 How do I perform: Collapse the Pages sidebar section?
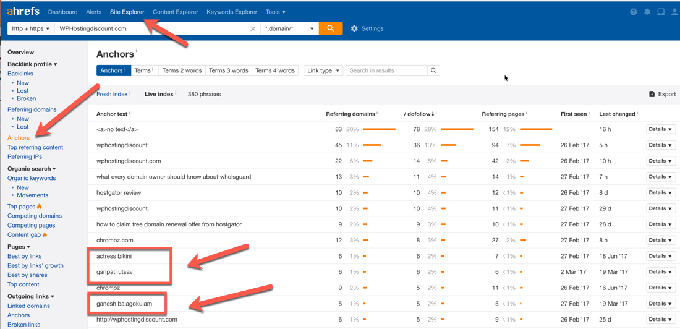click(x=19, y=247)
